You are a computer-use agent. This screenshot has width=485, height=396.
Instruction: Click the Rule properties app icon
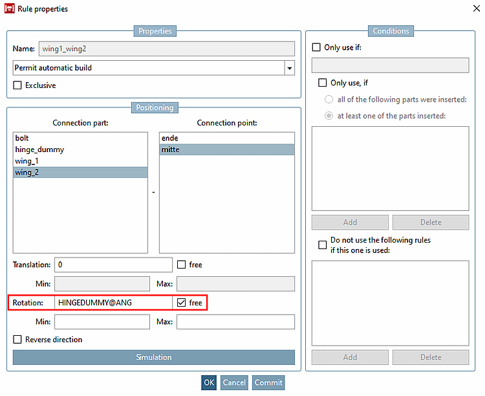click(9, 8)
